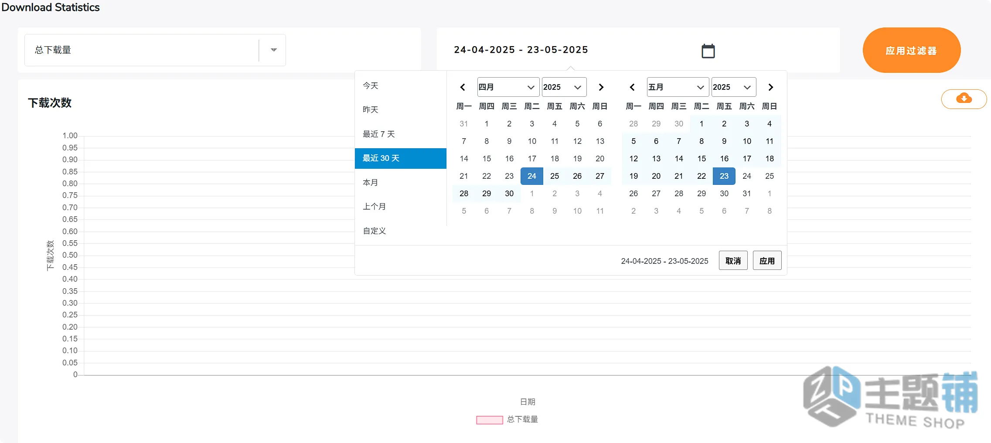Pick April 13 in left calendar

point(600,141)
